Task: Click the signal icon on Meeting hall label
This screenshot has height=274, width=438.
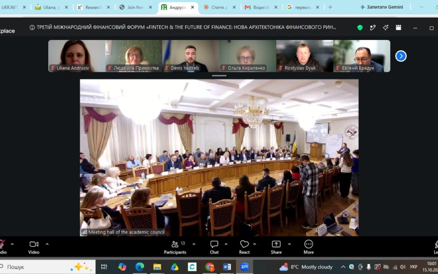Action: coord(84,232)
